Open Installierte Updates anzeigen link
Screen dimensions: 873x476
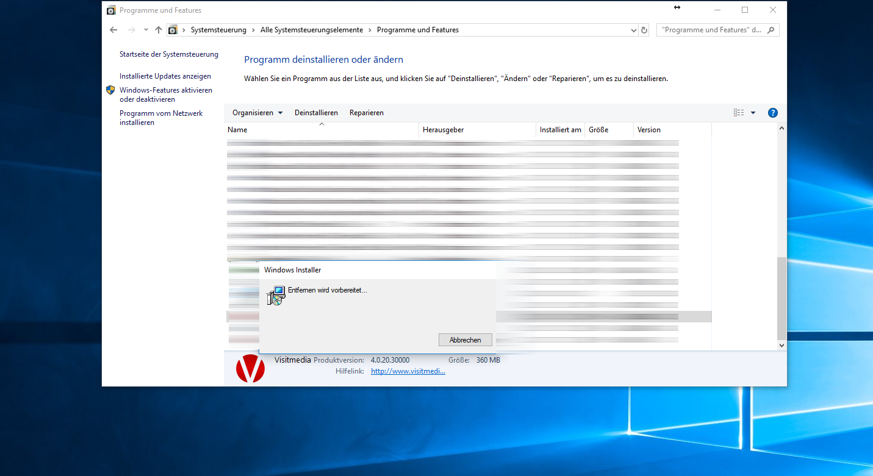point(165,76)
